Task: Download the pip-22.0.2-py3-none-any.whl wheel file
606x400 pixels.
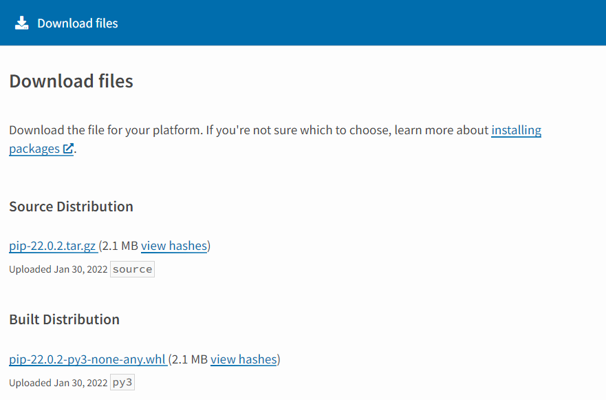Action: tap(87, 359)
